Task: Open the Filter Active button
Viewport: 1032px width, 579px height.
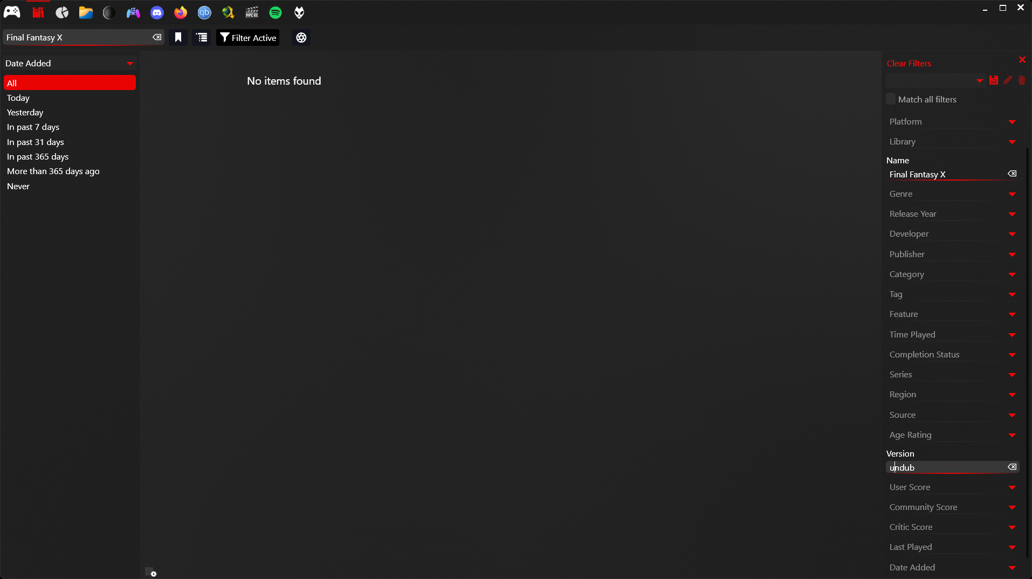Action: coord(247,37)
